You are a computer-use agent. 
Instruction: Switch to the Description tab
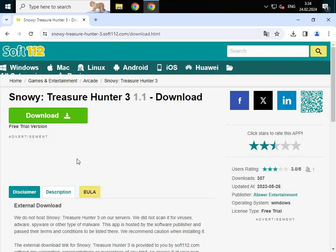[x=58, y=192]
